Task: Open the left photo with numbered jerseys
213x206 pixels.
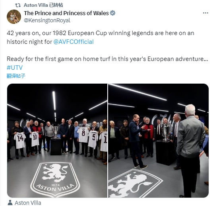Action: click(x=57, y=141)
